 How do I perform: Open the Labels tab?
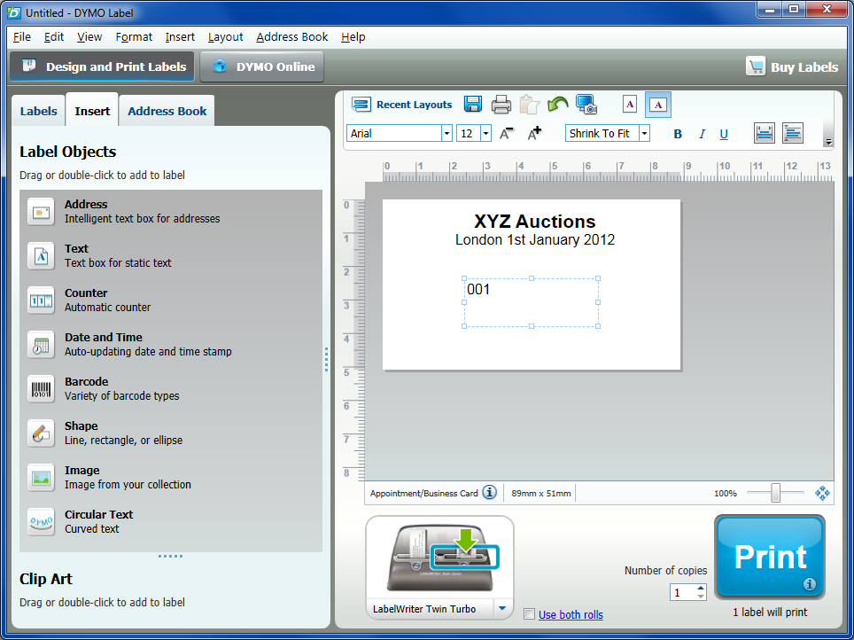pos(38,111)
